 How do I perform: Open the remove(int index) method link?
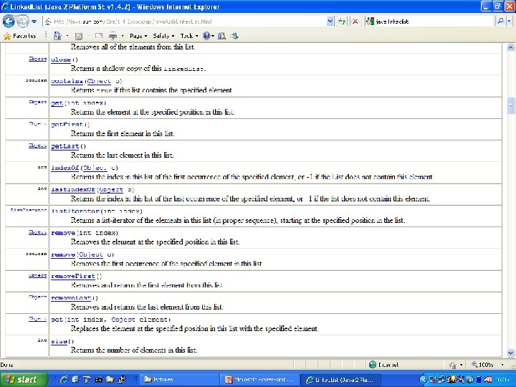[x=63, y=233]
